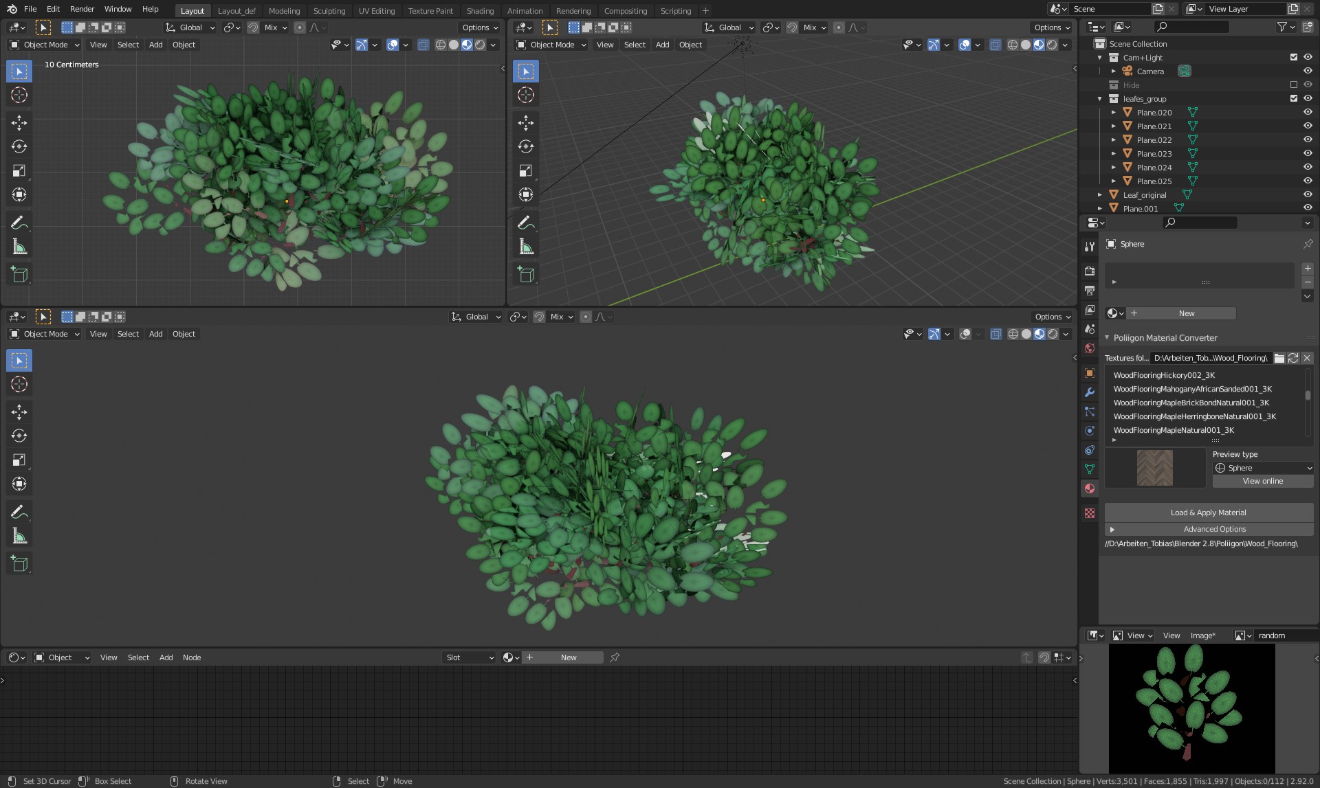Pick the Add Cube tool in bottom viewport

19,564
